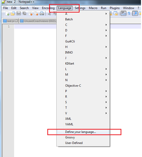Image resolution: width=142 pixels, height=157 pixels.
Task: Toggle Word Wrap from the toolbar
Action: pos(123,13)
